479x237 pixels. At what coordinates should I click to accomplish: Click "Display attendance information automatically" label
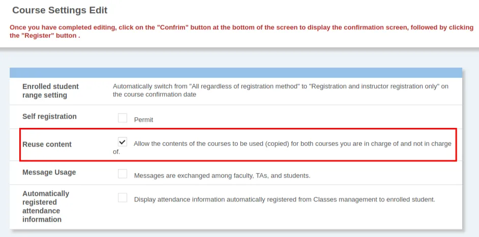pyautogui.click(x=284, y=199)
